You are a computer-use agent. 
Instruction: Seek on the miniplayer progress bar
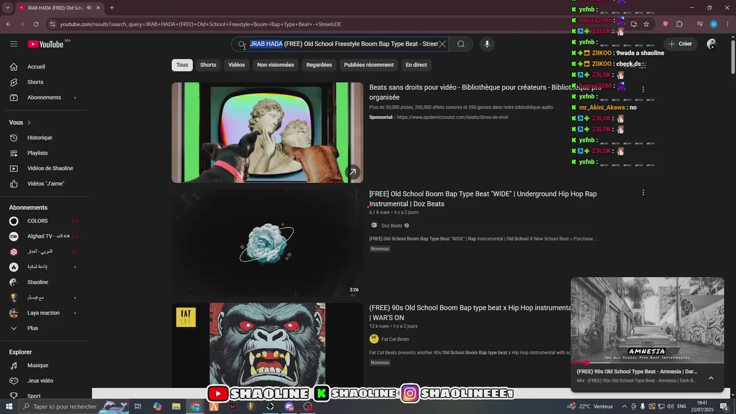click(647, 363)
